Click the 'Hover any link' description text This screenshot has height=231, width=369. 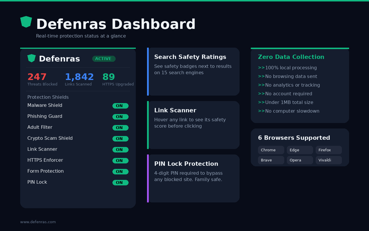(190, 123)
